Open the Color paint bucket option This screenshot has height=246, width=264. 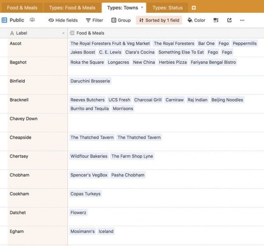(x=196, y=20)
